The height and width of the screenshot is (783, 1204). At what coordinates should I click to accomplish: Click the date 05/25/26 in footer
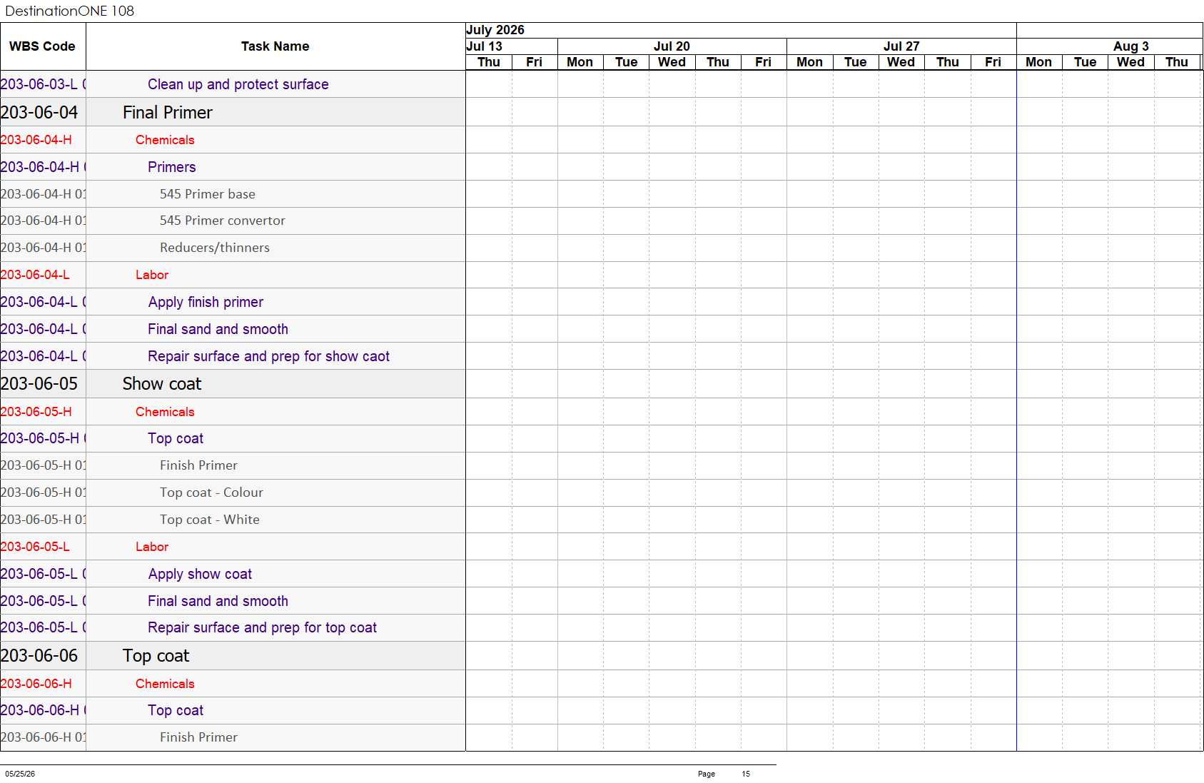[x=20, y=774]
